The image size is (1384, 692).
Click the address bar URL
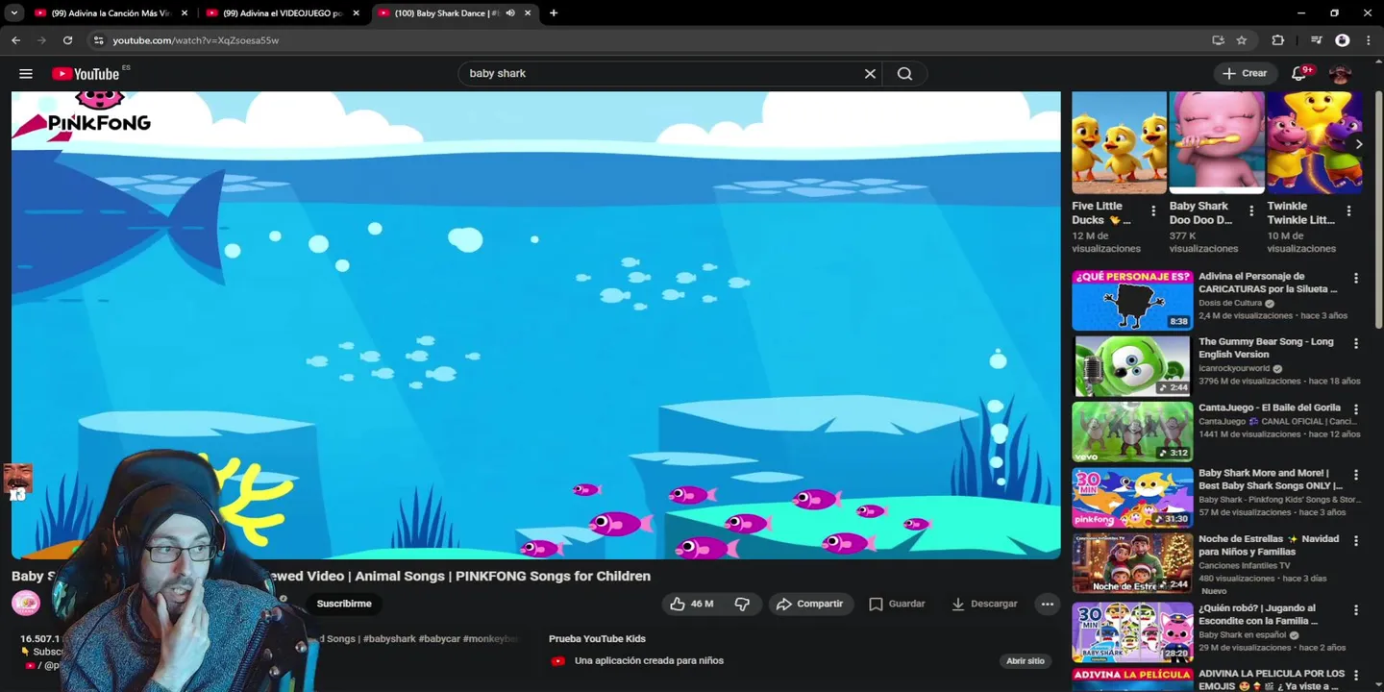coord(196,40)
